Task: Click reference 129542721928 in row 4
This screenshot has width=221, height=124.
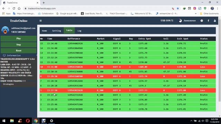Action: point(75,95)
